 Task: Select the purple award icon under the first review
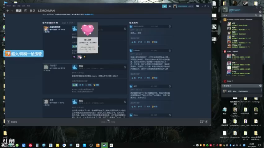coord(74,57)
